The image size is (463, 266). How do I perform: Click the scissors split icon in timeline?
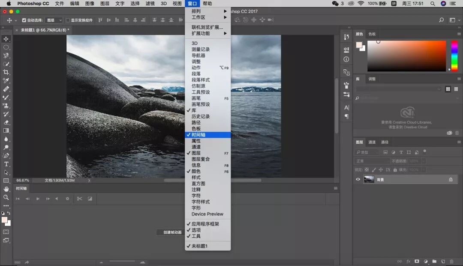(79, 198)
